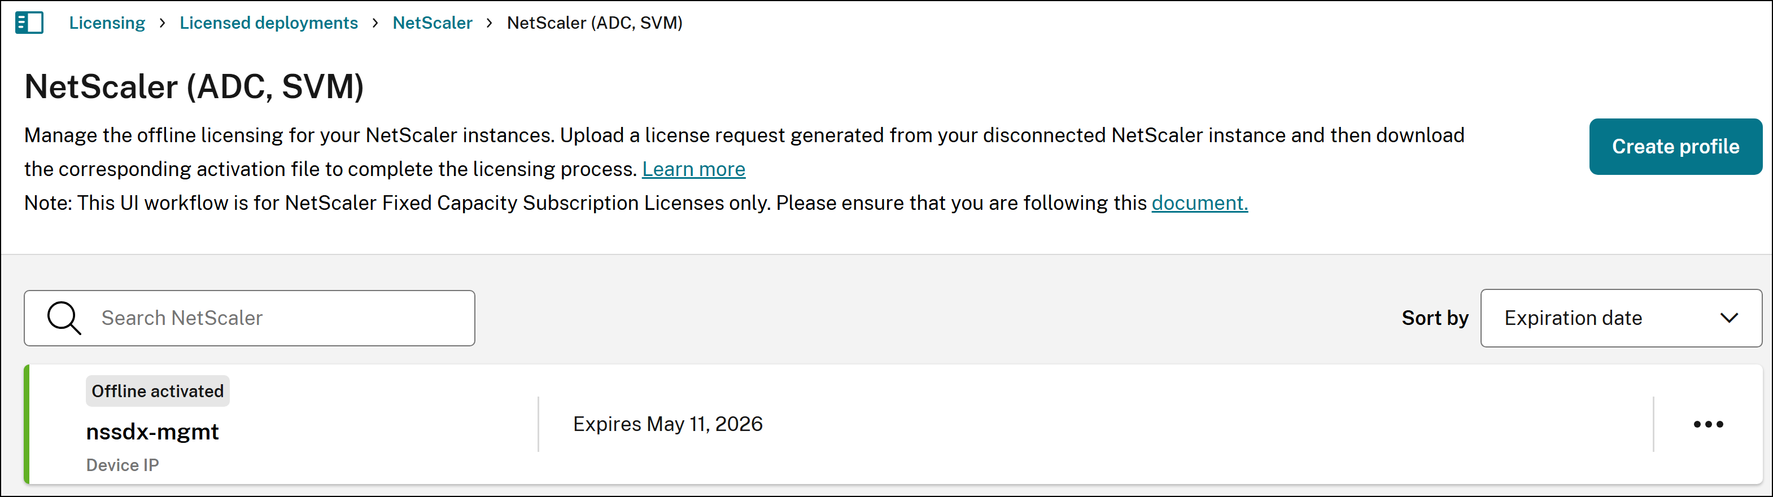Navigate to Licensed deployments breadcrumb
Screen dimensions: 1773x497
[268, 23]
